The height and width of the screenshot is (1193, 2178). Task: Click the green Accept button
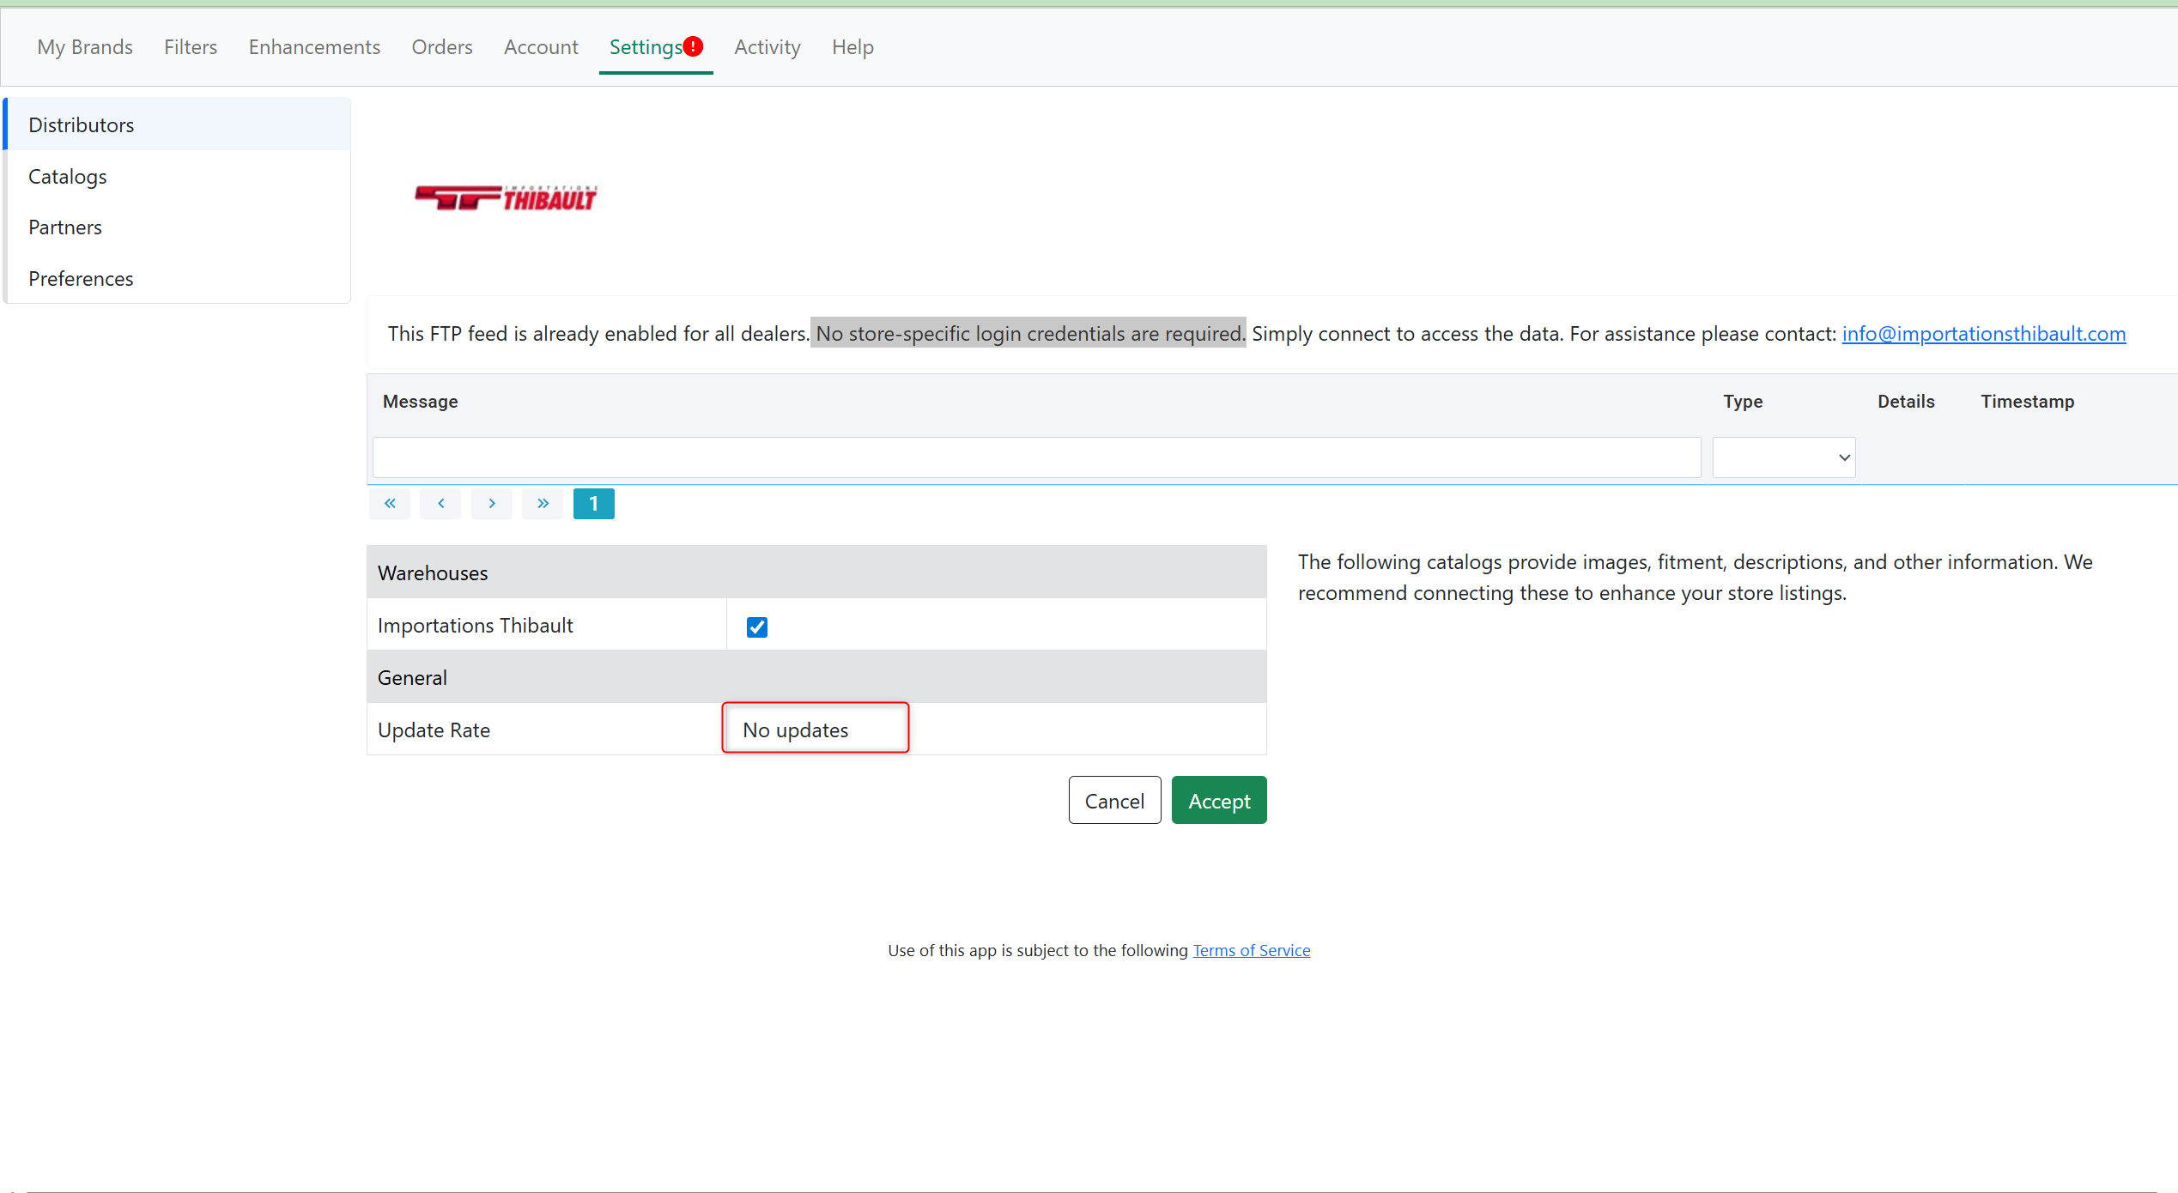click(1218, 801)
